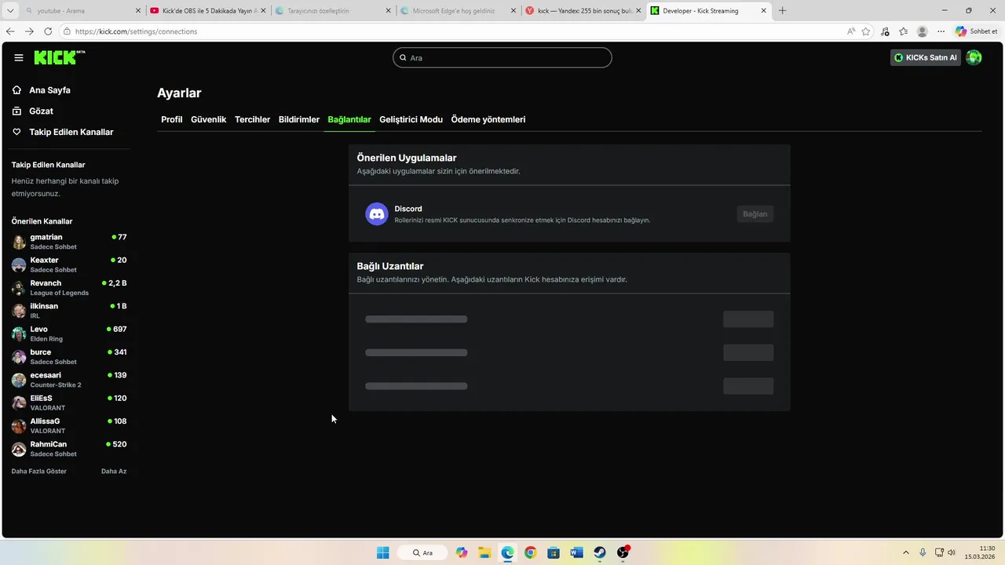Open the Windows Start menu
Viewport: 1005px width, 565px height.
(x=383, y=552)
